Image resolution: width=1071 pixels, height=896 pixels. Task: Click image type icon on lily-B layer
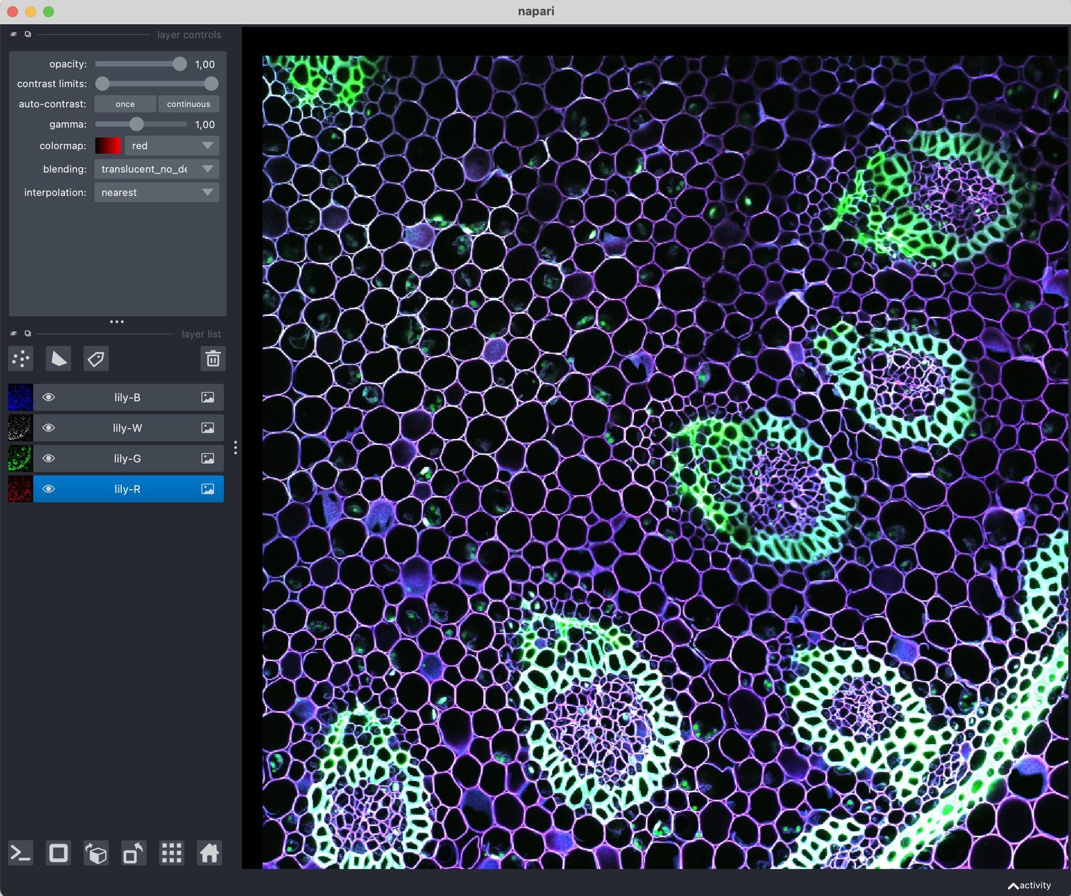click(208, 397)
